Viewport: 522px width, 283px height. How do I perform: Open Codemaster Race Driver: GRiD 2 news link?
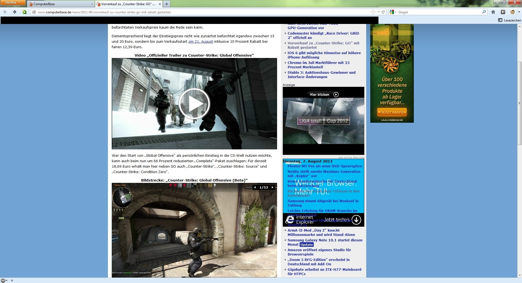[x=323, y=36]
